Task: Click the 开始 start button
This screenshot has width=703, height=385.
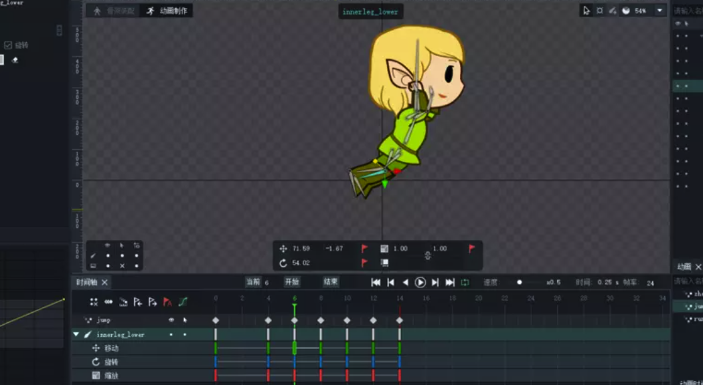Action: pos(292,282)
